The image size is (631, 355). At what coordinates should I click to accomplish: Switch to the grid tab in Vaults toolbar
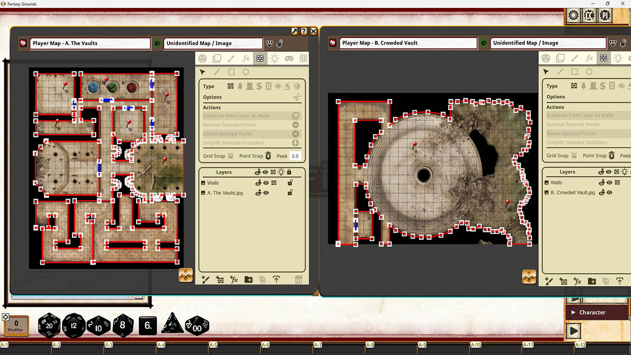303,59
